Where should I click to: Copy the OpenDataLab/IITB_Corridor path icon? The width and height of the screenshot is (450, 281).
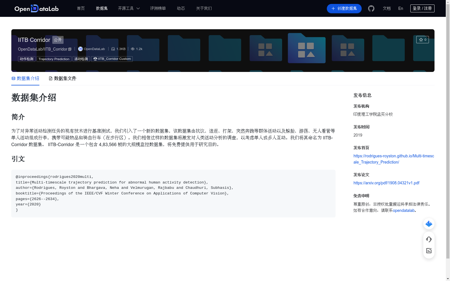70,49
